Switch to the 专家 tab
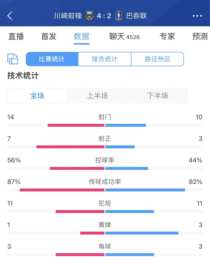 (x=167, y=37)
